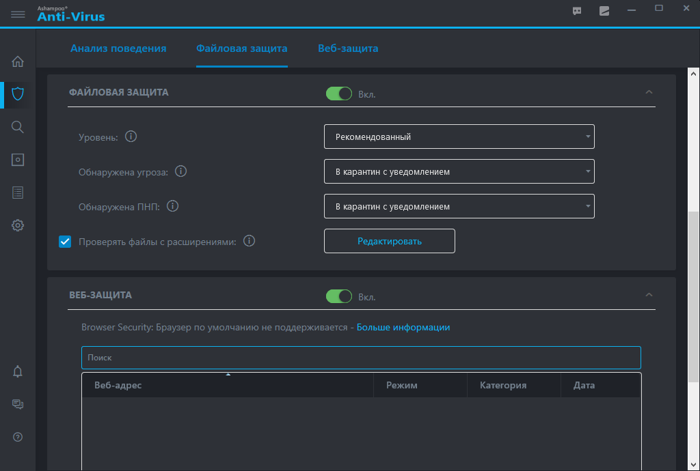
Task: Open the quarantine sidebar icon
Action: (18, 160)
